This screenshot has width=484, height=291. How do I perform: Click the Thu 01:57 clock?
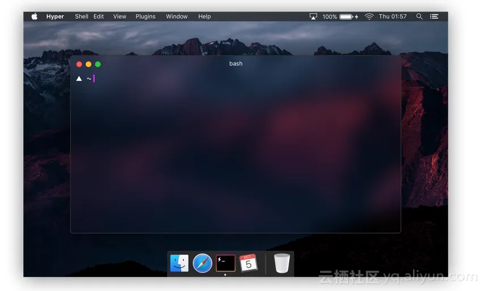click(x=393, y=16)
